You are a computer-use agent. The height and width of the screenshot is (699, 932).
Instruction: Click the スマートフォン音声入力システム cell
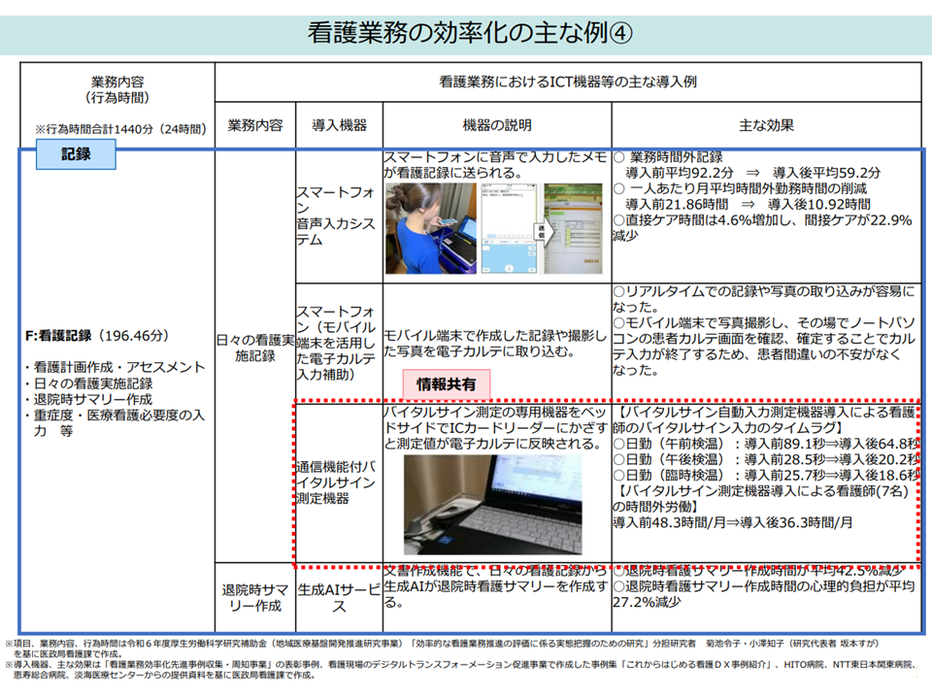337,216
